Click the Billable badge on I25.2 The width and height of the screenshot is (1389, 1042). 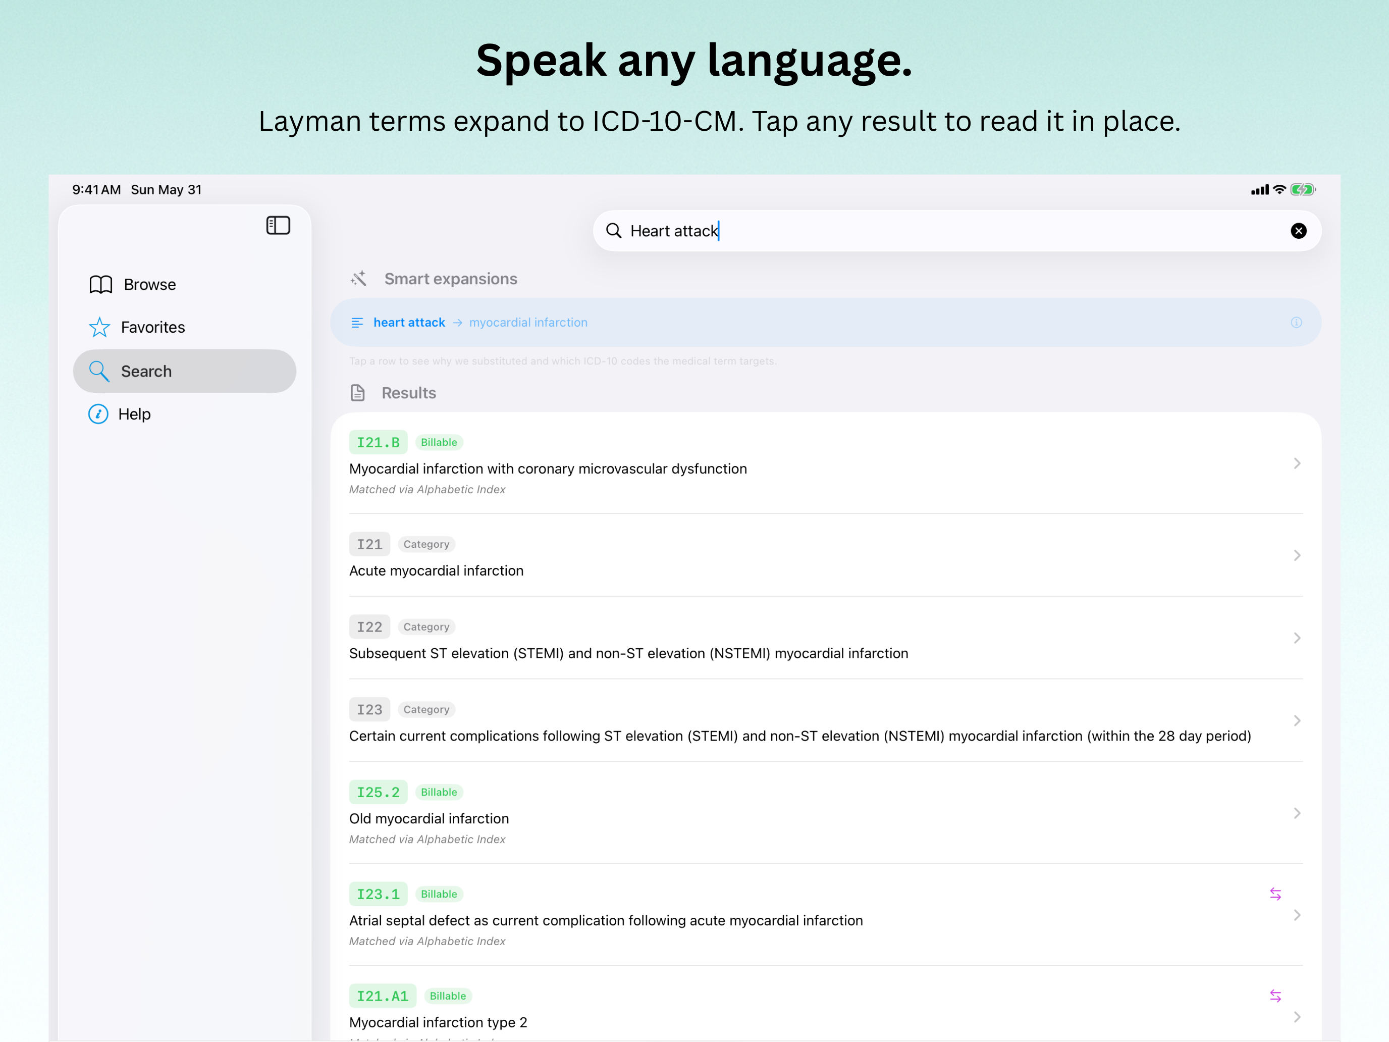pyautogui.click(x=439, y=792)
